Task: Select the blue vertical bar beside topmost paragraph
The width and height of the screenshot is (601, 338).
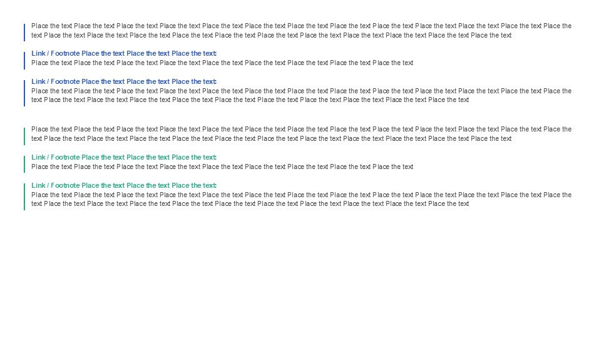Action: (24, 33)
